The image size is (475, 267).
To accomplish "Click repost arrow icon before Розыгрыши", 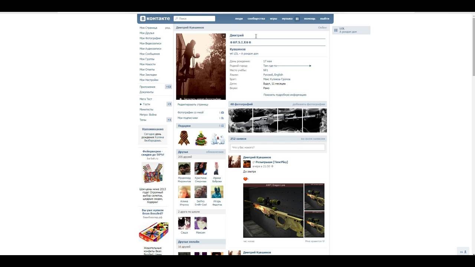I will pyautogui.click(x=254, y=162).
